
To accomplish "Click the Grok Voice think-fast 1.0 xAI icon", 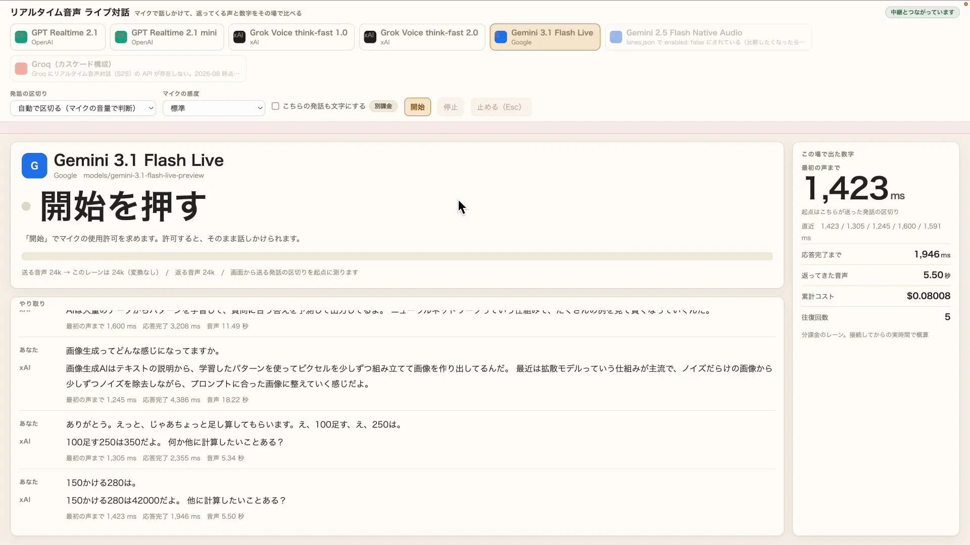I will click(x=239, y=37).
